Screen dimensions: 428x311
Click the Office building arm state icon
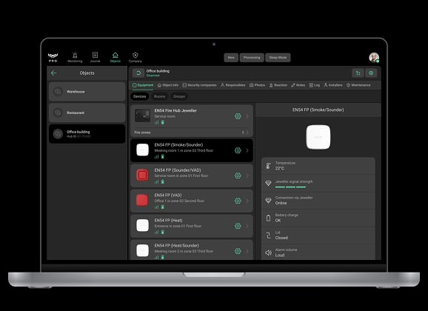(138, 73)
